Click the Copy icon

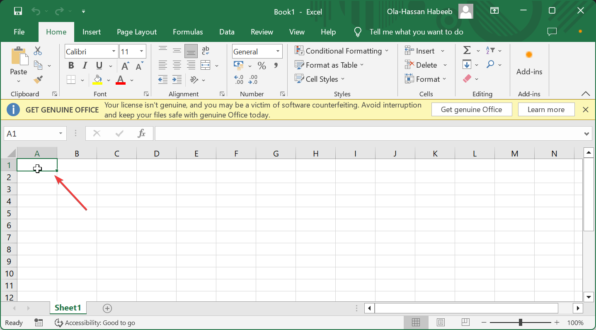pos(38,65)
